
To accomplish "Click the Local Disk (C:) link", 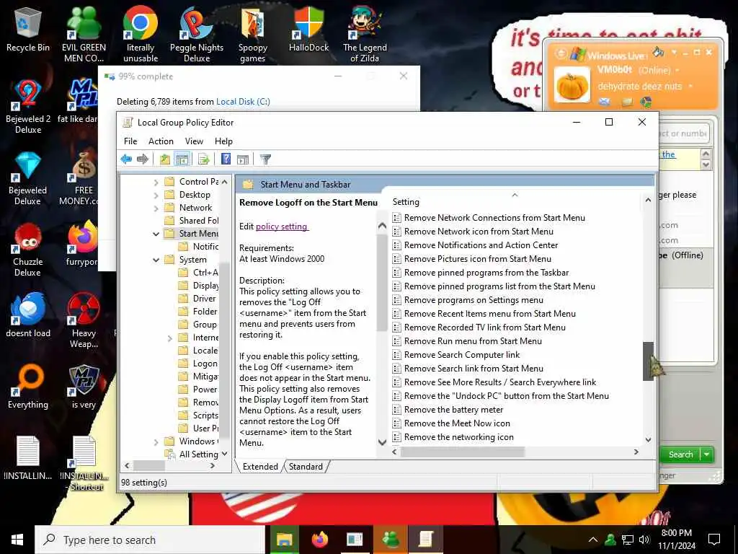I will pos(243,101).
